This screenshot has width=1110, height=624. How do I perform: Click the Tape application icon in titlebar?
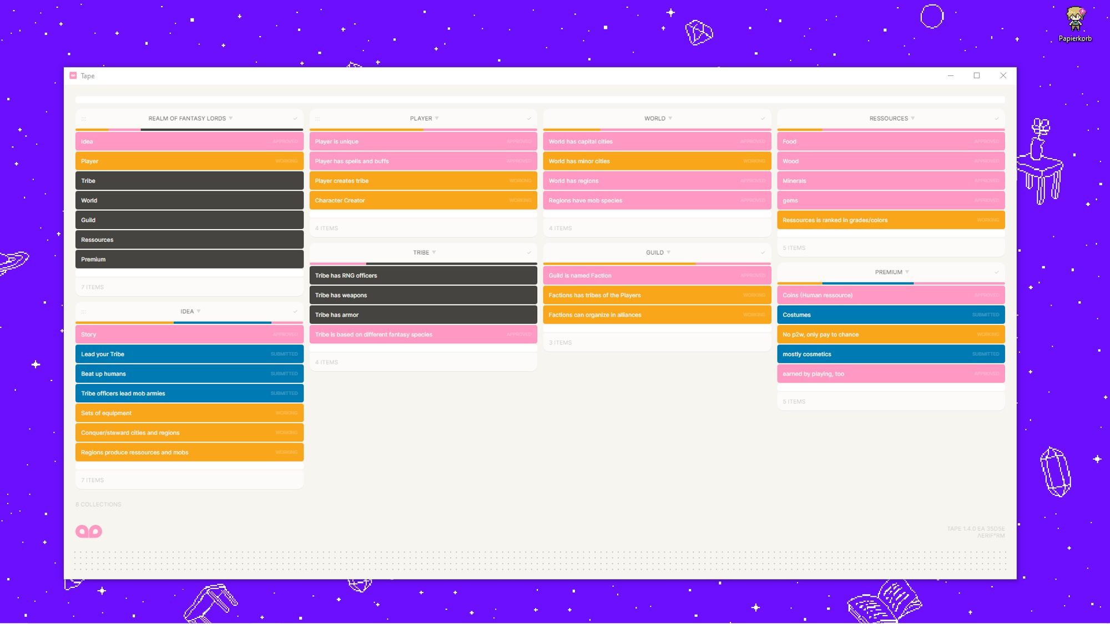point(73,75)
